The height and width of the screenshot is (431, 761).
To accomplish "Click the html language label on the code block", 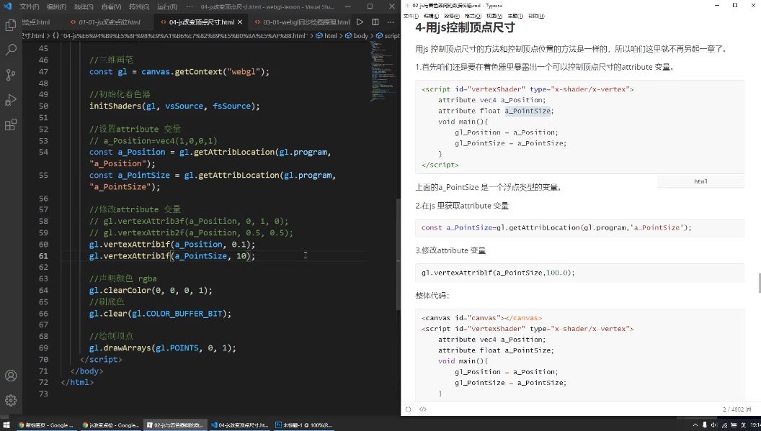I will coord(700,181).
